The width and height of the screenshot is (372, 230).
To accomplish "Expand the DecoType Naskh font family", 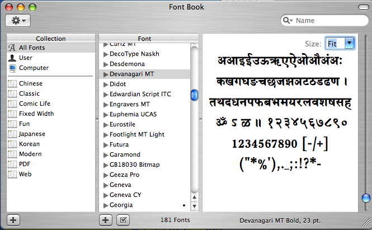I will tap(106, 54).
